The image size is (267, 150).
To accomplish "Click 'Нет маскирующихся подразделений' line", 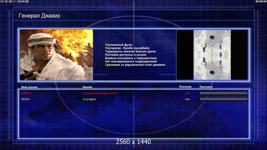I will tap(131, 61).
